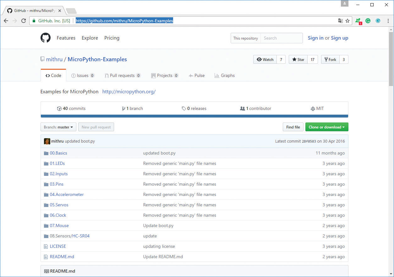Open the Branch: master dropdown
394x277 pixels.
58,127
